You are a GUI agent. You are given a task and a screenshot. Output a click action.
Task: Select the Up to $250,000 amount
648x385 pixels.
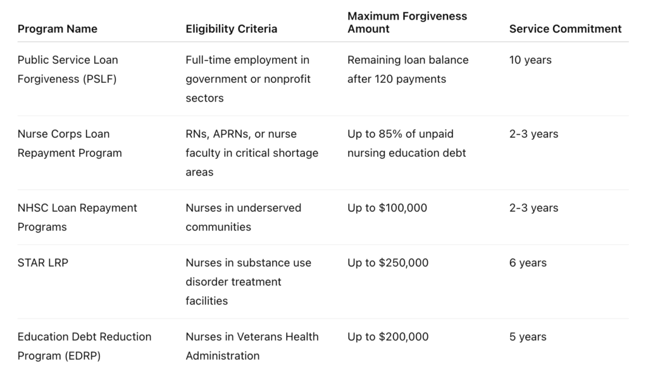click(388, 262)
